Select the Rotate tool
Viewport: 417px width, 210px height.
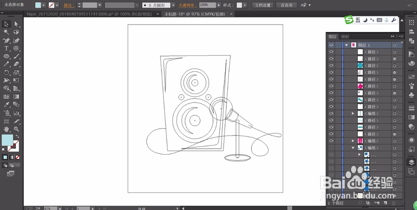6,72
